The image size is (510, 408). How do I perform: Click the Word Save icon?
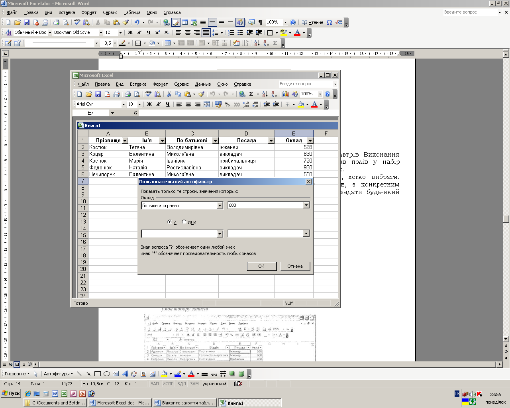27,22
